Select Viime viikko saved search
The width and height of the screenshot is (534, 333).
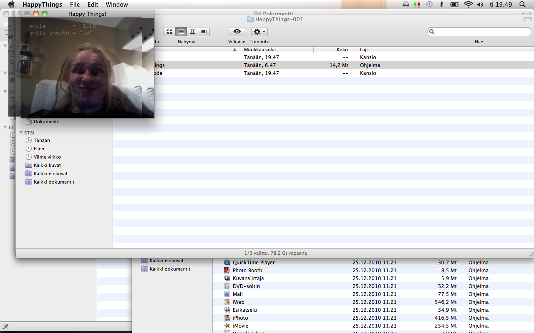click(x=47, y=157)
